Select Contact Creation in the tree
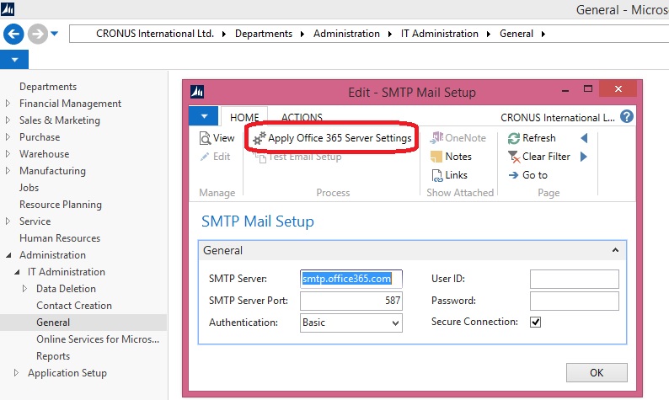The image size is (669, 400). tap(74, 306)
